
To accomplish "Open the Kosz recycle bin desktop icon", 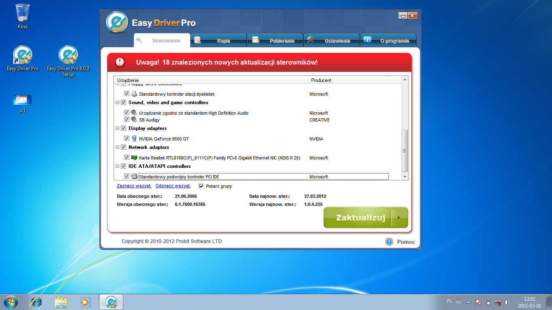I will tap(23, 16).
